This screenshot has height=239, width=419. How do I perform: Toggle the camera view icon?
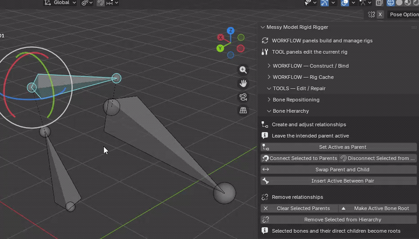243,97
